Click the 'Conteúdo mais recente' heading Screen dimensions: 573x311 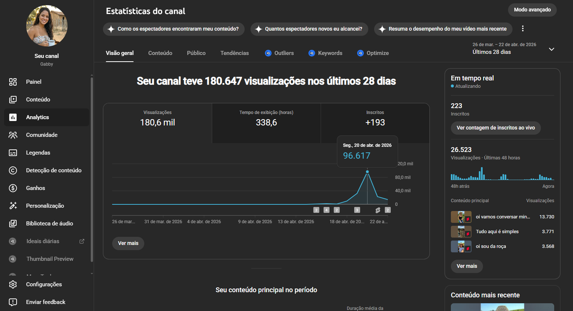(485, 295)
